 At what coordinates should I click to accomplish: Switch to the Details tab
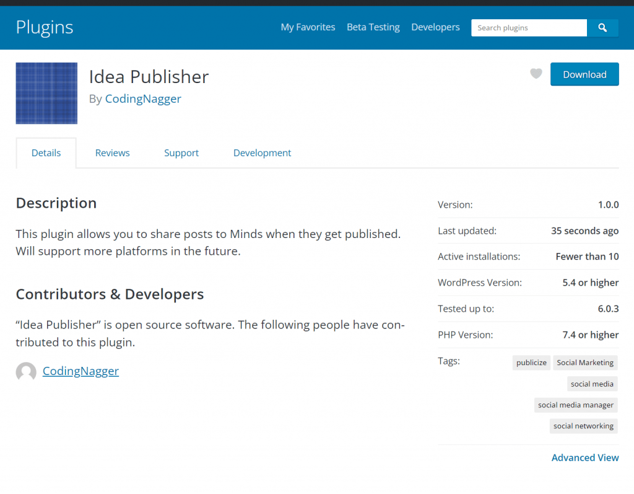pos(46,153)
